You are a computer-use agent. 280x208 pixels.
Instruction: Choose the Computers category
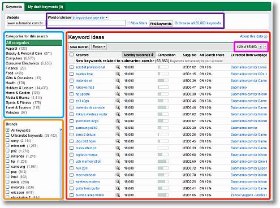tap(14, 58)
